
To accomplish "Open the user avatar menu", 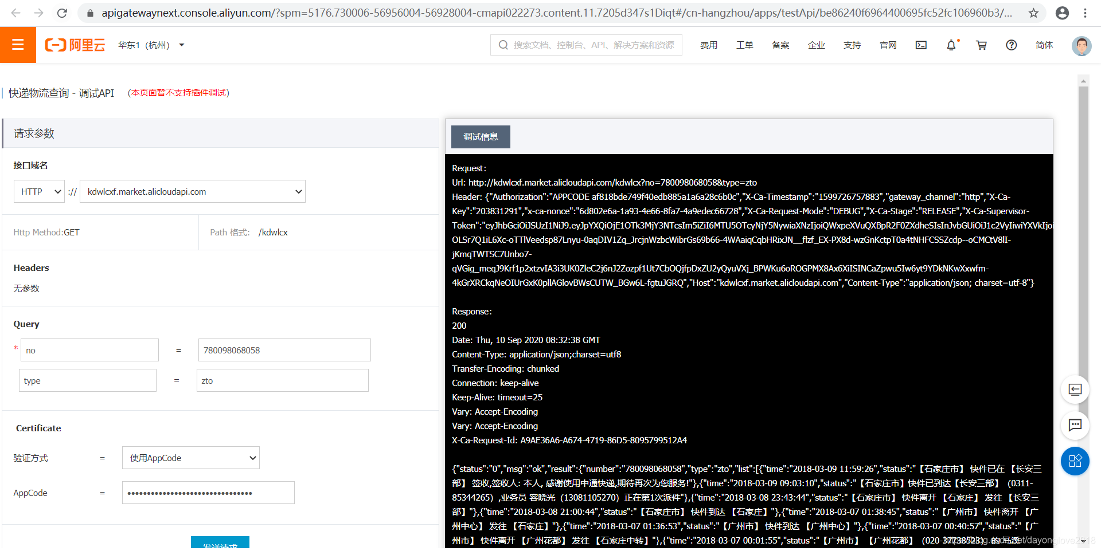I will (x=1082, y=45).
